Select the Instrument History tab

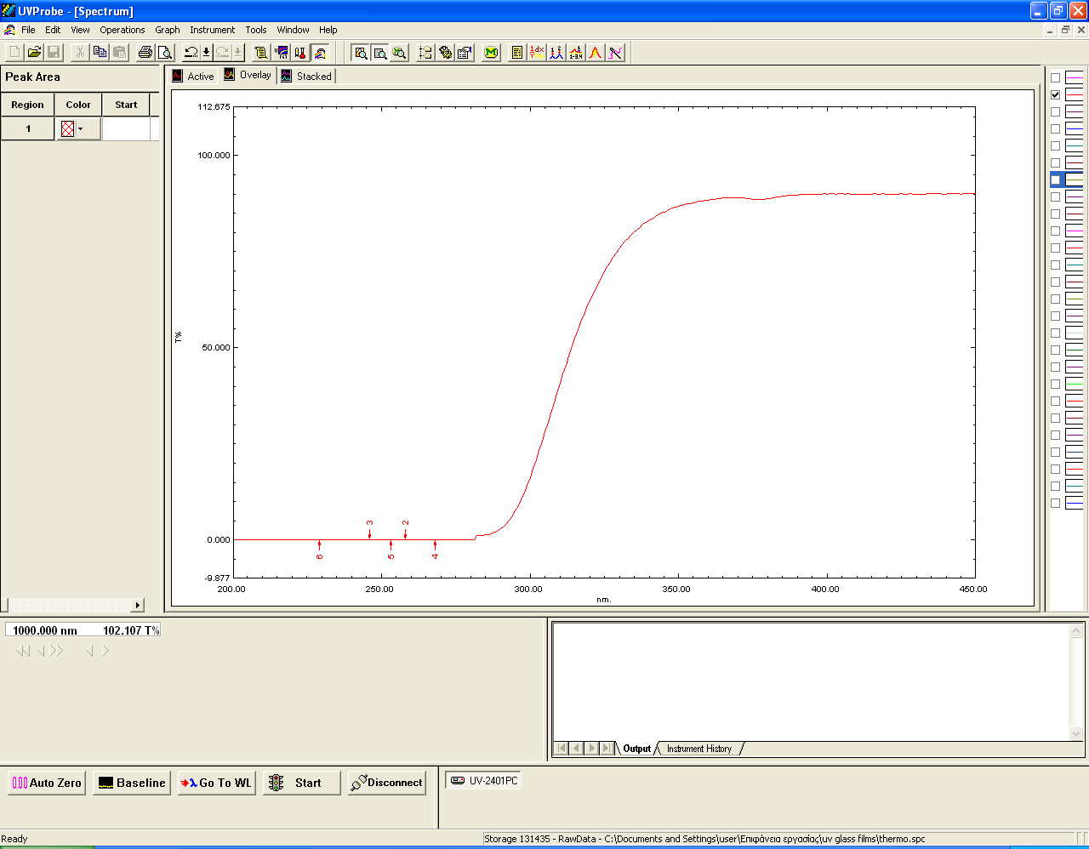click(x=699, y=749)
